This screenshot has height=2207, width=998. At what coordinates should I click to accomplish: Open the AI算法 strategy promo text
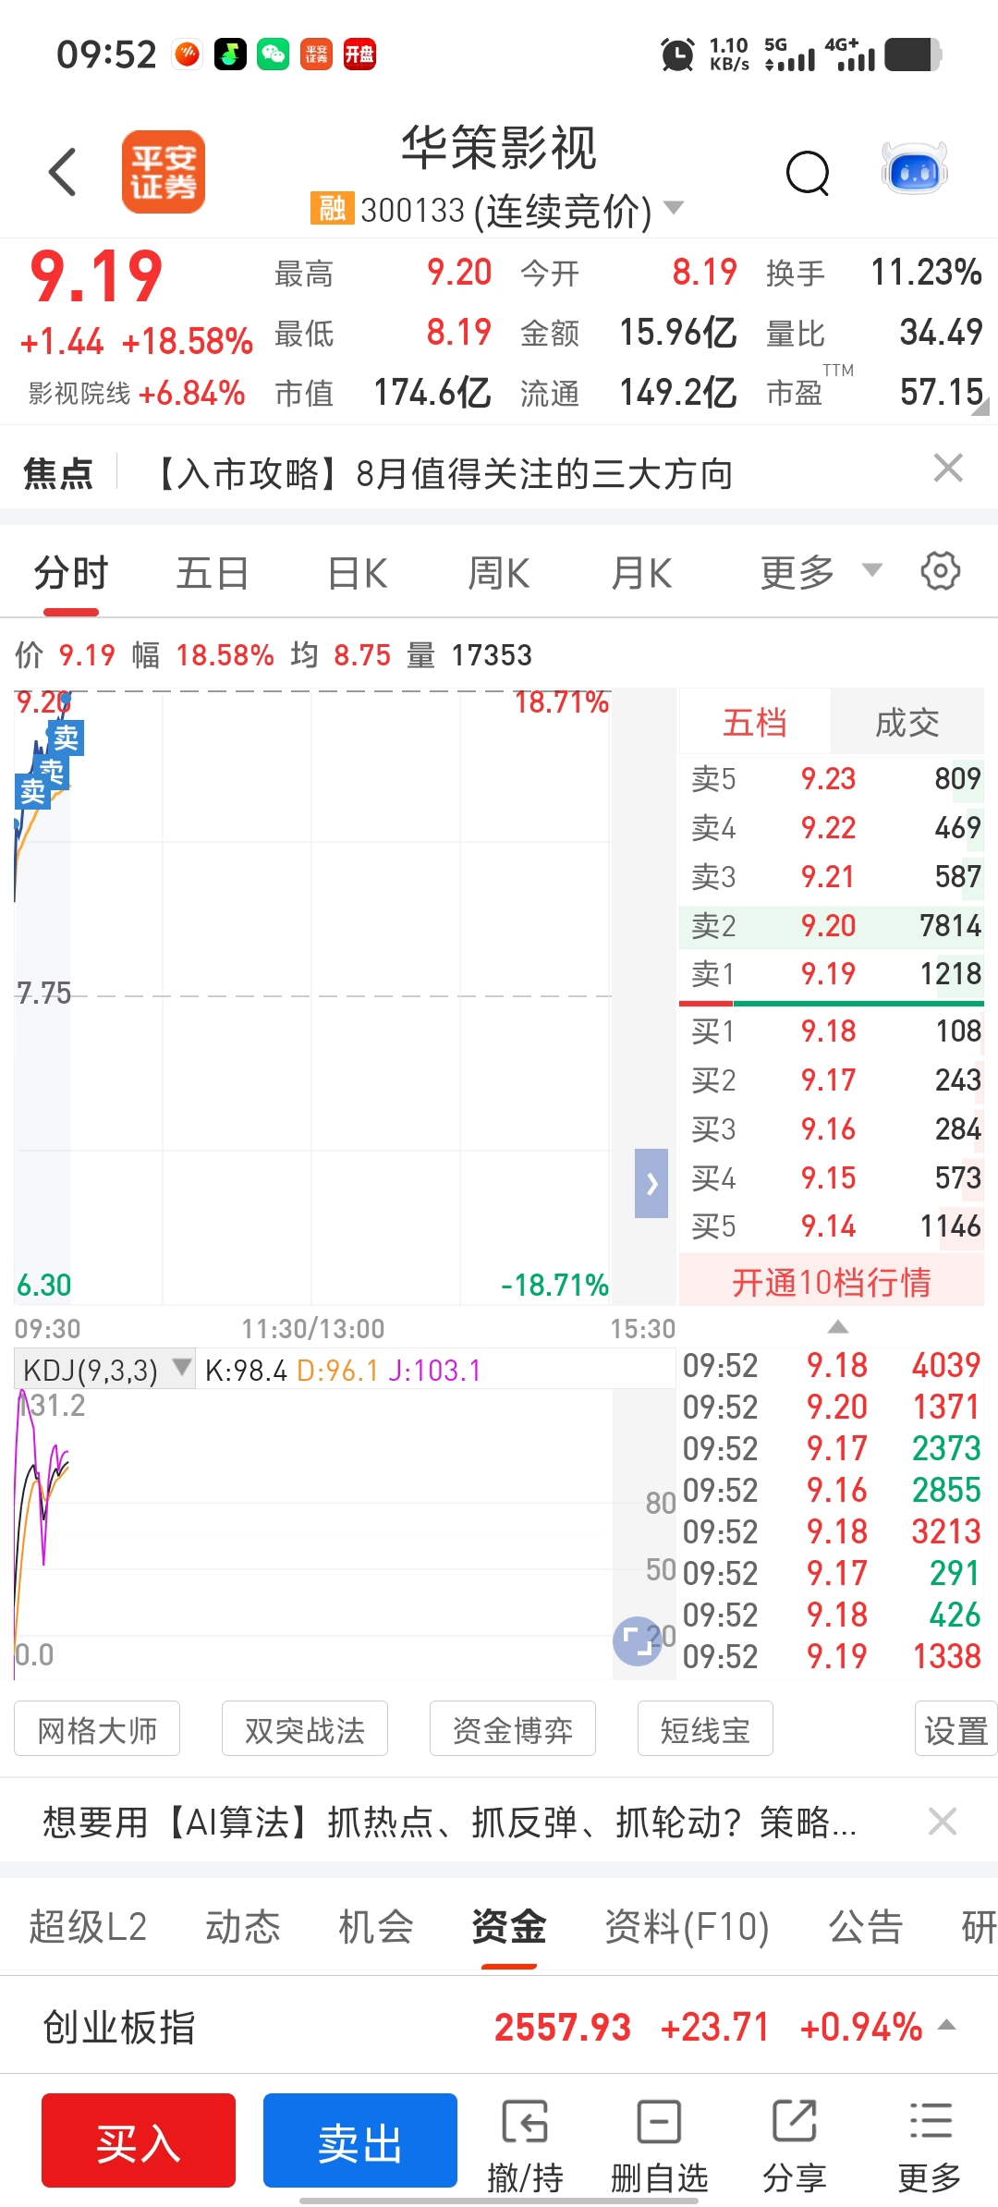pos(450,1823)
